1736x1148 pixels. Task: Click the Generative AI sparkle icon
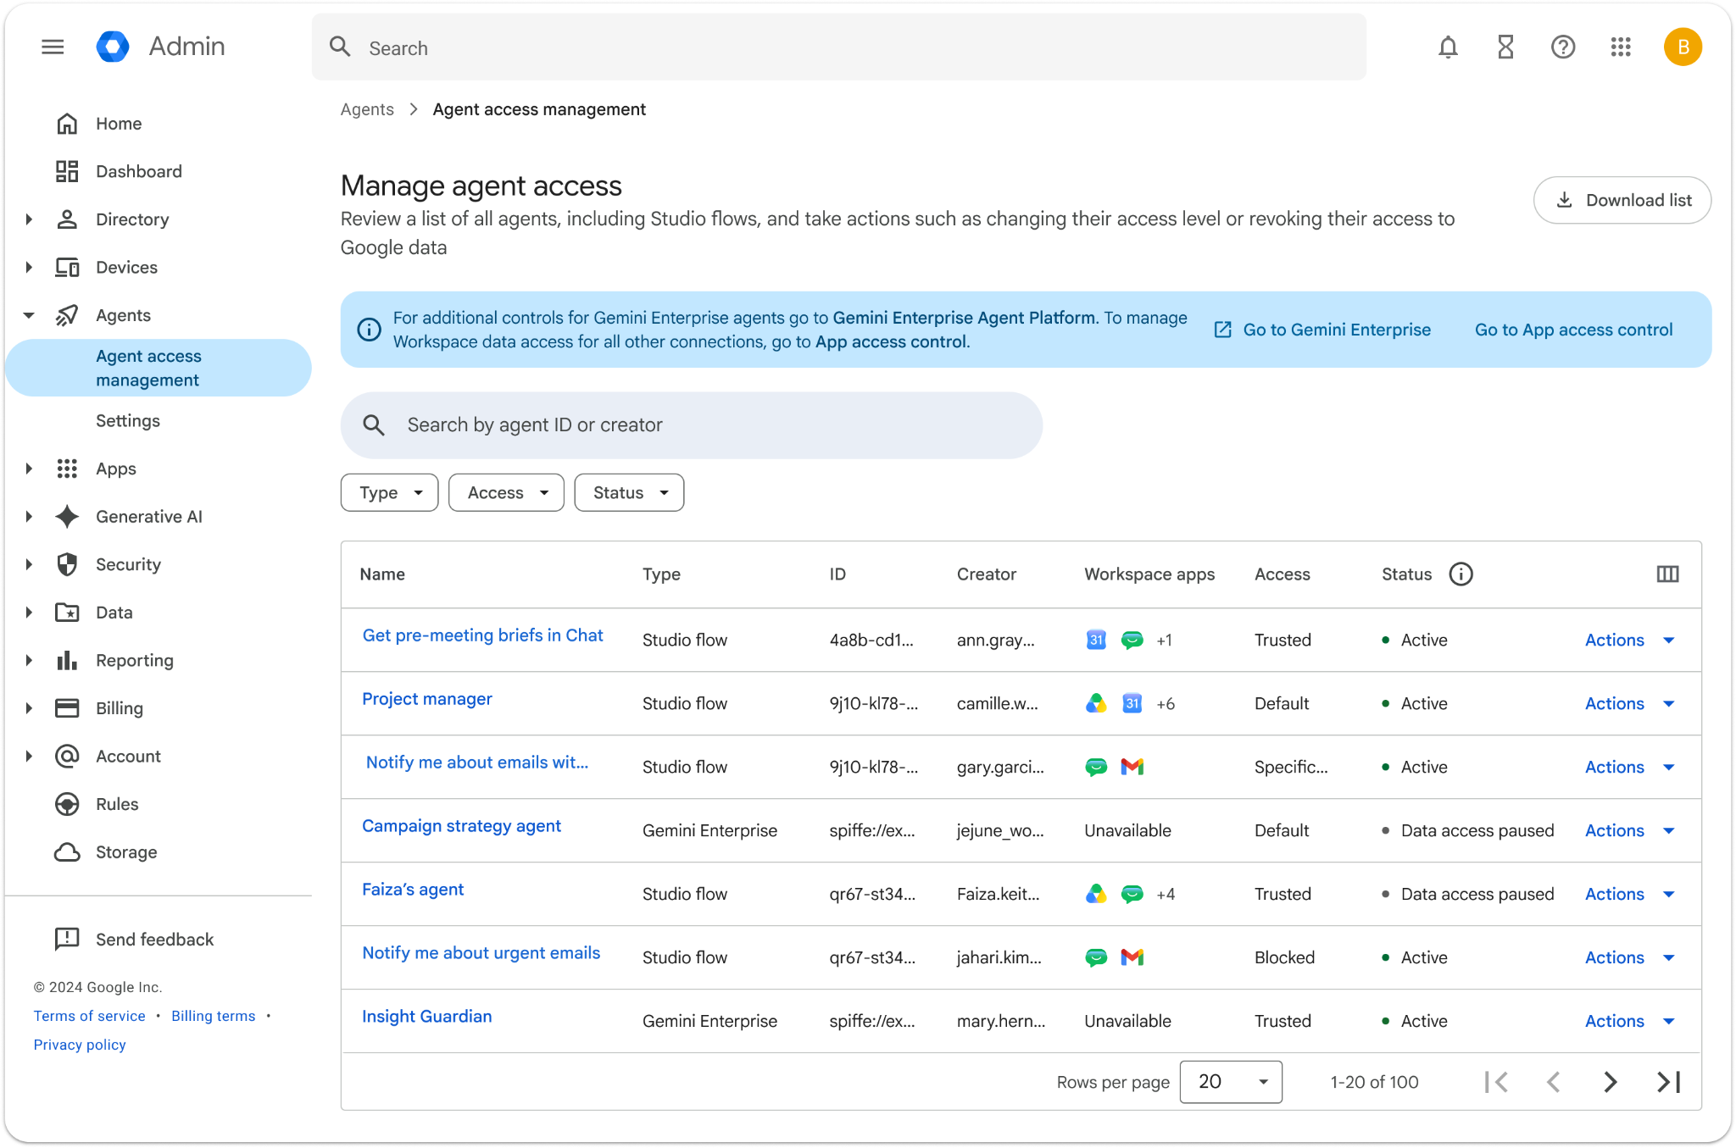(x=67, y=517)
